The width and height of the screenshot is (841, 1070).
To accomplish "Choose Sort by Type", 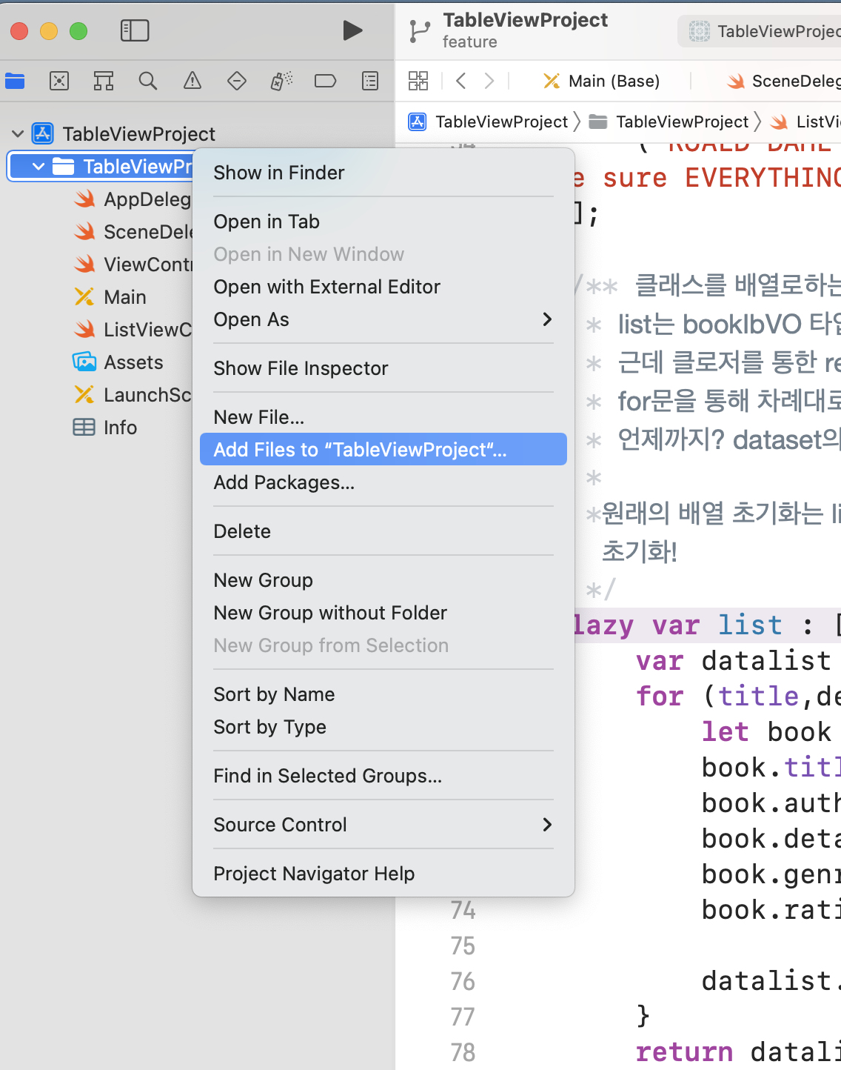I will tap(383, 727).
